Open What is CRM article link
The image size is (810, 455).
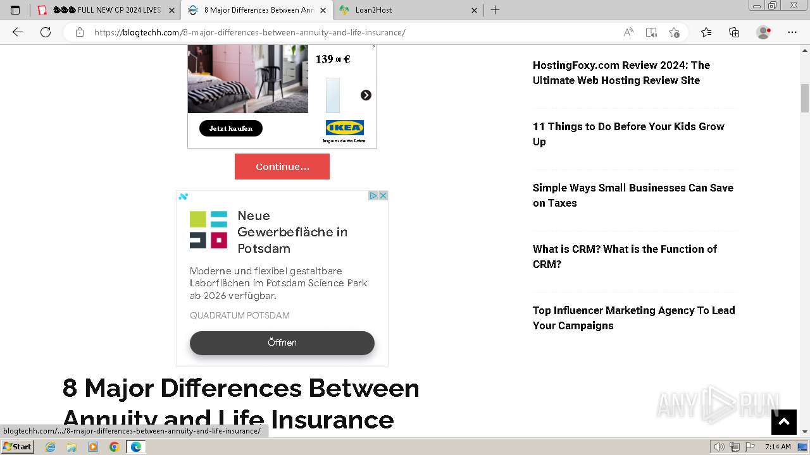point(625,257)
